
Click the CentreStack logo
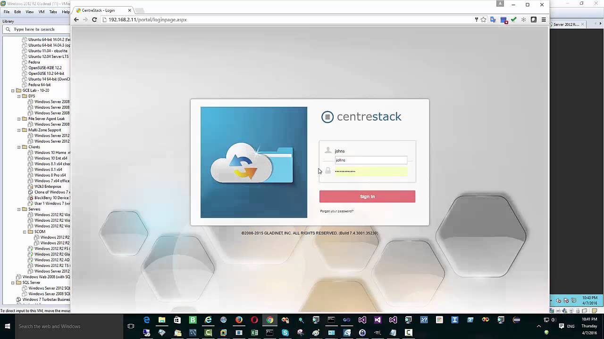click(x=361, y=117)
